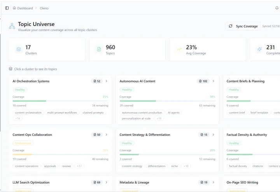Expand AI Orchestration Systems chevron
Viewport: 280px width, 192px height.
tap(107, 81)
